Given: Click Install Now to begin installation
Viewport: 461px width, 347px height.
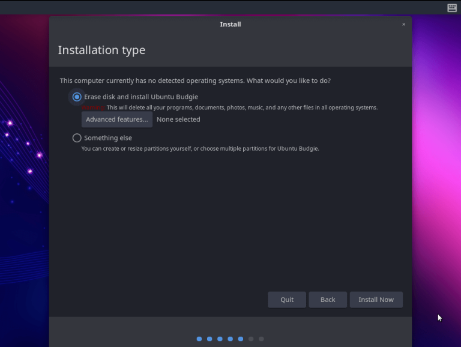Looking at the screenshot, I should pos(376,300).
